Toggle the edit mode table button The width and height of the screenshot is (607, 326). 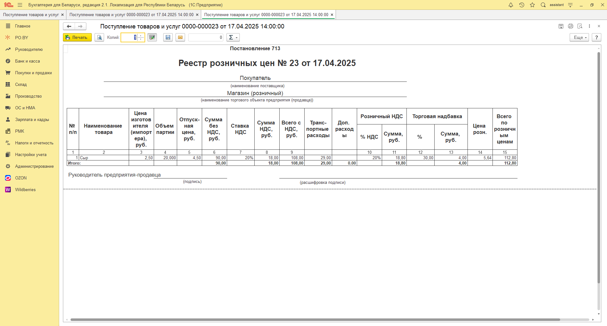pos(152,38)
